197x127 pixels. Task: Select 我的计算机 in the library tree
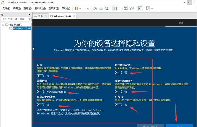[x=15, y=25]
